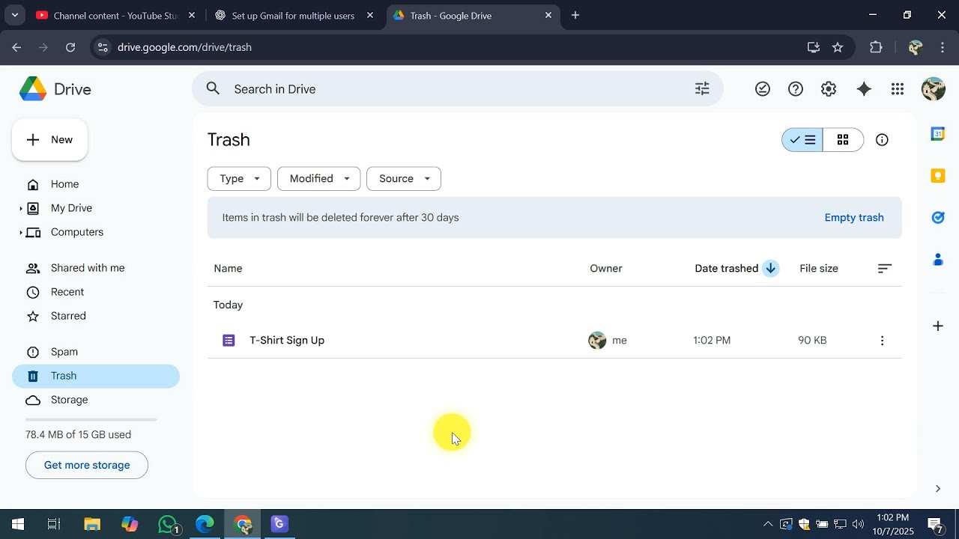Click the 78.4 MB of 15 GB used text
This screenshot has height=539, width=959.
click(78, 435)
